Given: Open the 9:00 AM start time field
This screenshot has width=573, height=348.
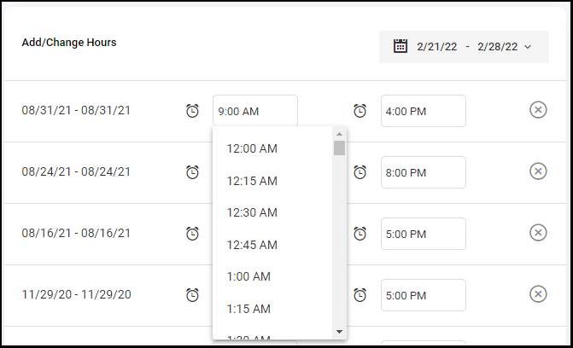Looking at the screenshot, I should tap(255, 111).
